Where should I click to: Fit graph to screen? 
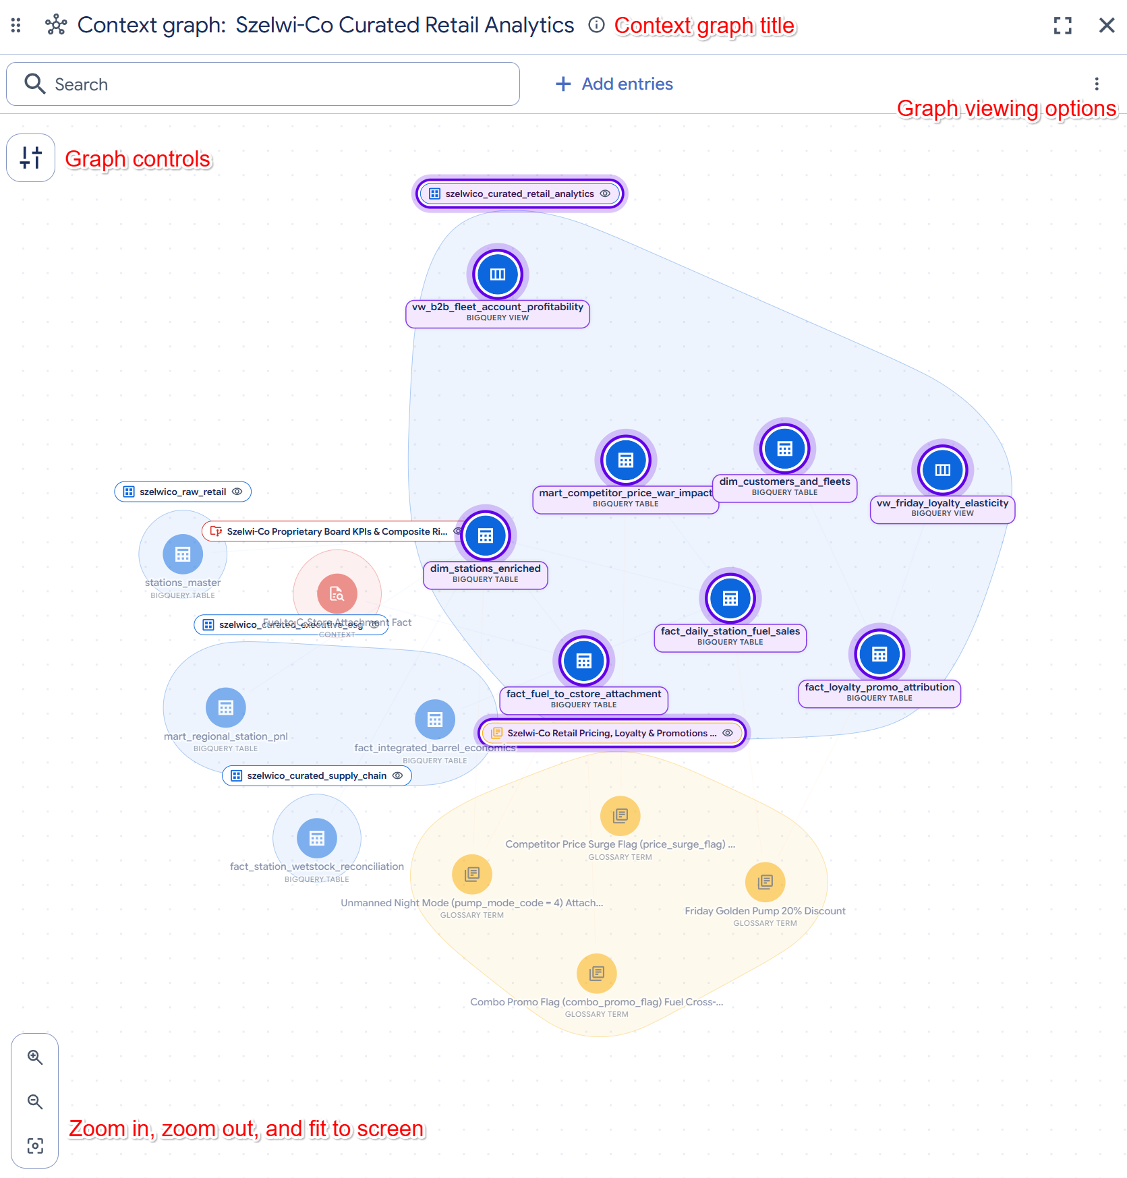click(35, 1146)
